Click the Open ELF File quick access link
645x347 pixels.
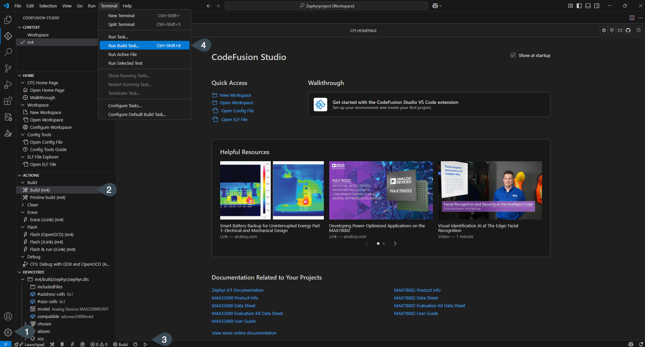(234, 119)
